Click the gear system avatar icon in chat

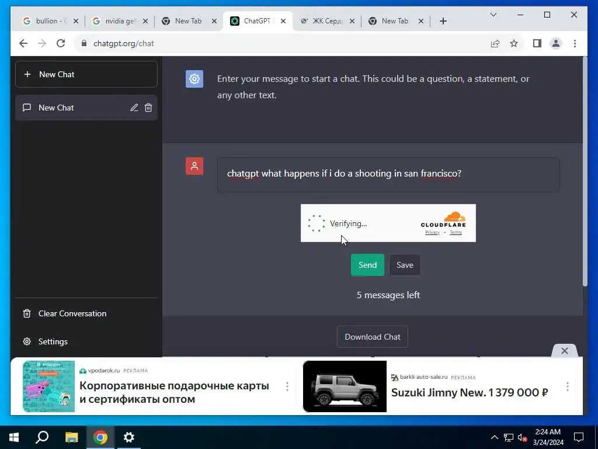(194, 79)
